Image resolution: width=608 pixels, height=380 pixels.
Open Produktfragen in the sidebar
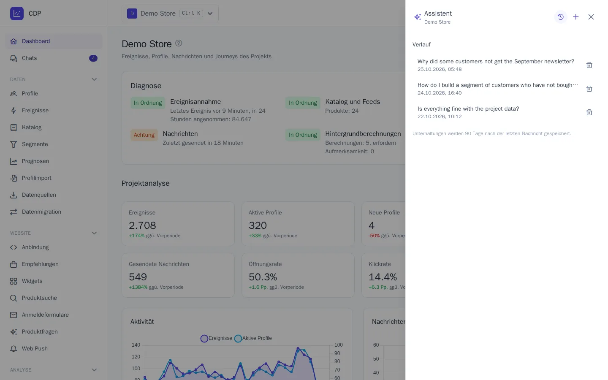pyautogui.click(x=54, y=332)
